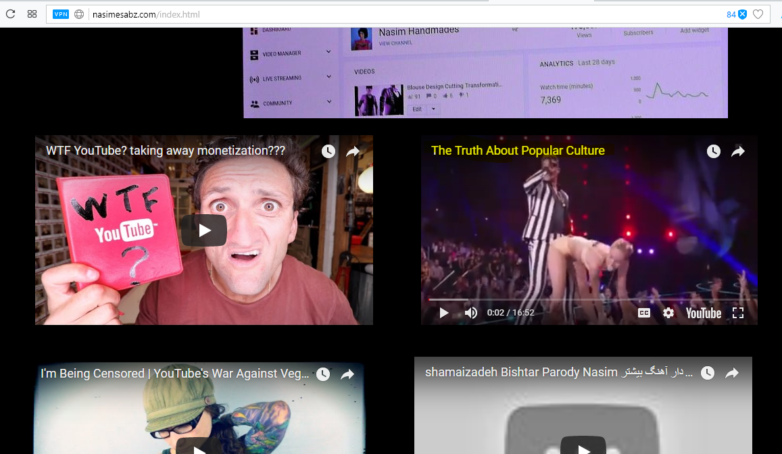Click Watch Later on shamaizadeh Parody video
Viewport: 782px width, 454px height.
click(x=708, y=373)
